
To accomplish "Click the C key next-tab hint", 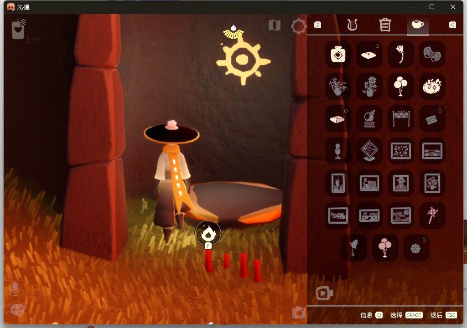I will pos(452,25).
